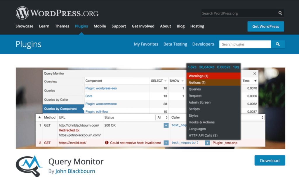Viewport: 299px width, 182px height.
Task: Visit the Blog nav item
Action: point(180,26)
